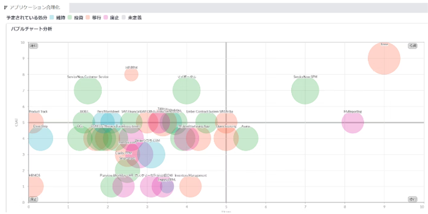
Task: Select the green マイポータル bubble
Action: point(186,90)
